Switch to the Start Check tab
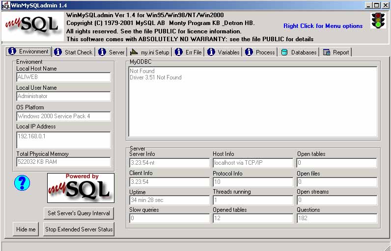This screenshot has height=251, width=391. pos(74,52)
